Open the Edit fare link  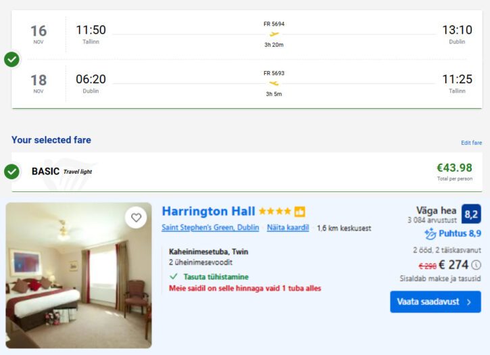pos(471,143)
